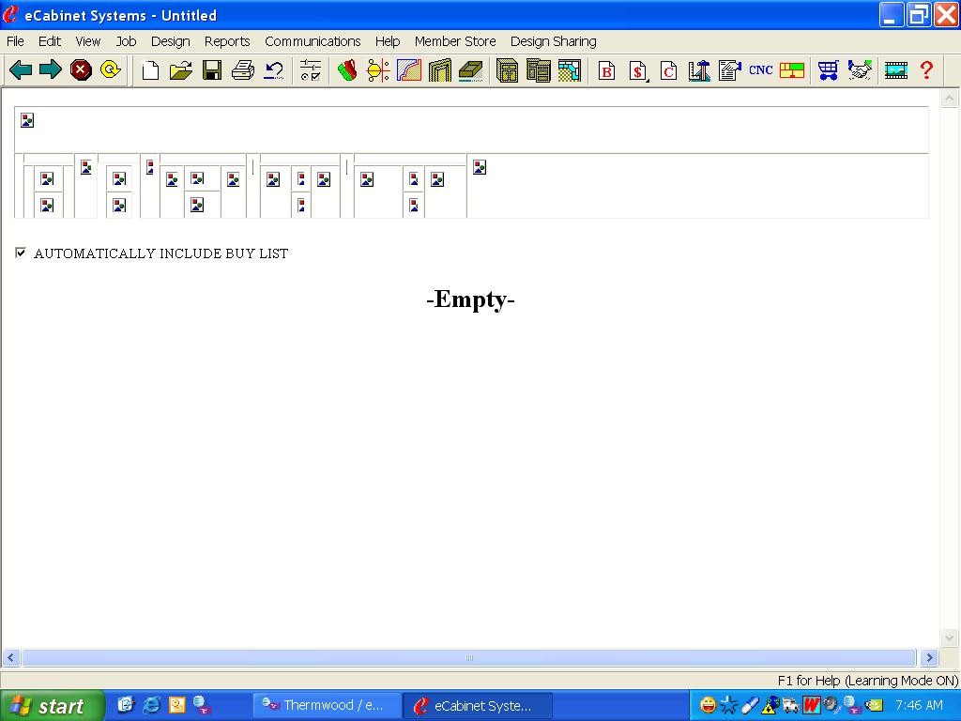Viewport: 961px width, 721px height.
Task: Click the vertical scrollbar up arrow
Action: pos(950,98)
